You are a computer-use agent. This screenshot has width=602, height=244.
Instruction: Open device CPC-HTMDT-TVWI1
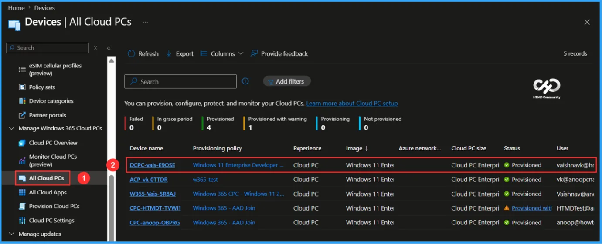[155, 208]
